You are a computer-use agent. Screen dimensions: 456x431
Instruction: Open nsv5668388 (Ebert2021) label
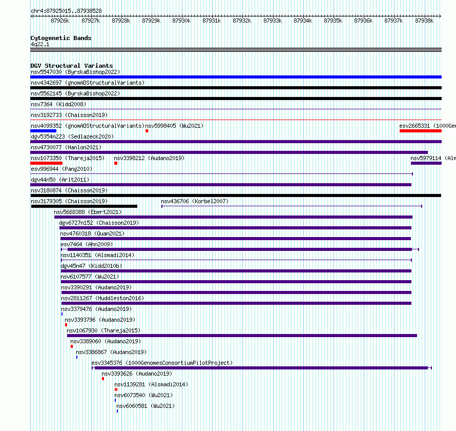coord(88,212)
